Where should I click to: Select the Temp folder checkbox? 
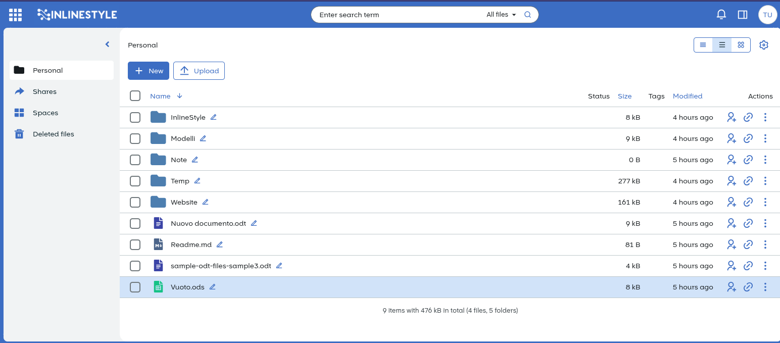click(x=135, y=181)
